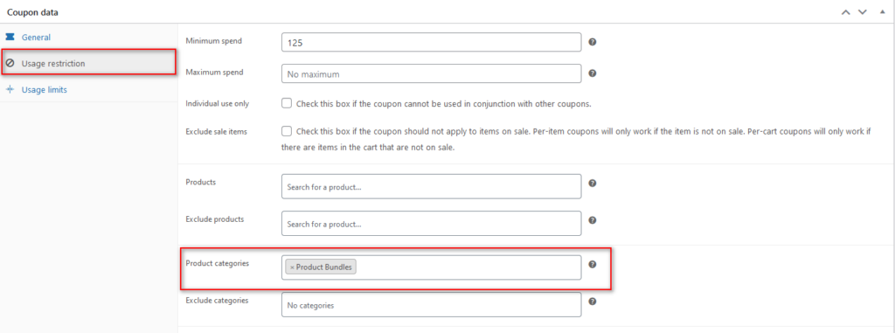Open the Exclude categories selector

point(432,305)
